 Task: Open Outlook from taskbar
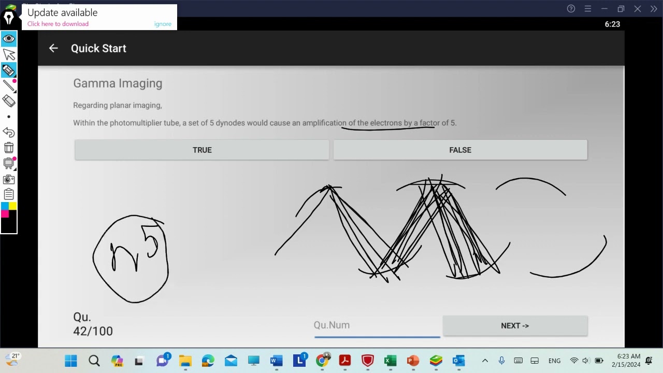(x=459, y=361)
